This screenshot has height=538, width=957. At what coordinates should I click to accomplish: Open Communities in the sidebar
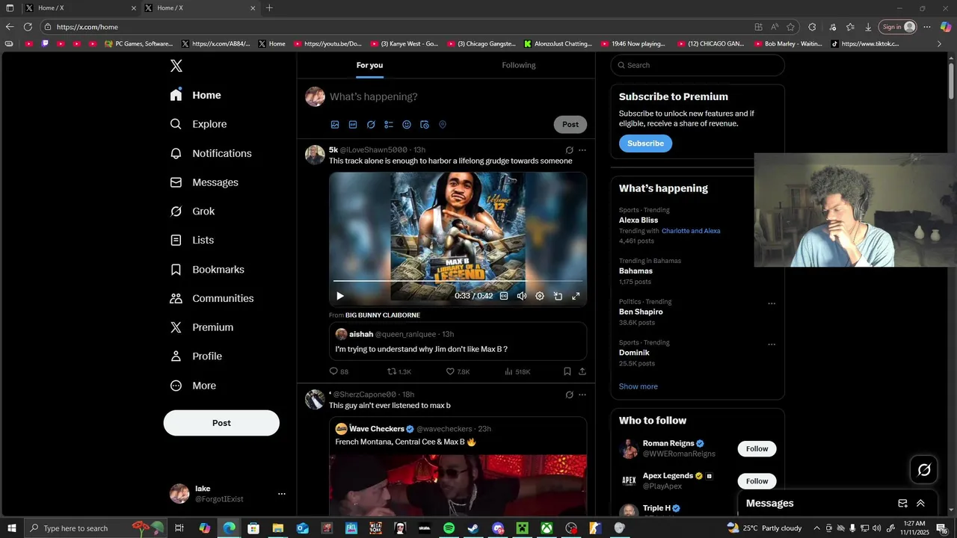212,298
